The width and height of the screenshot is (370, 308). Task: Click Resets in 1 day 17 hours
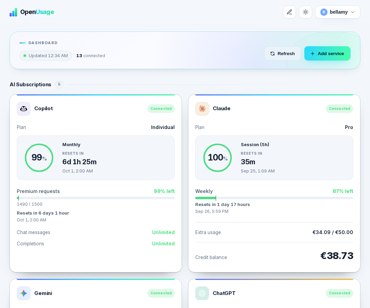click(223, 205)
